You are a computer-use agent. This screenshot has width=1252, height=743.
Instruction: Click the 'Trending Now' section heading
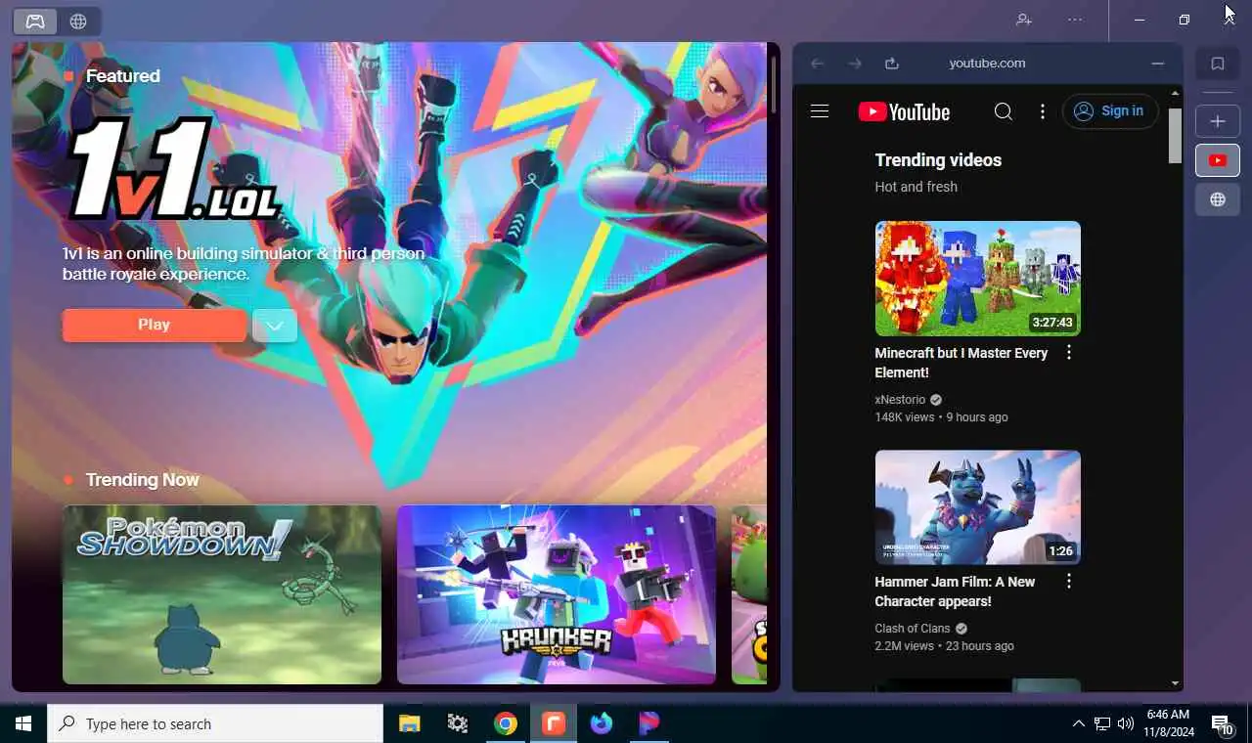[x=142, y=480]
